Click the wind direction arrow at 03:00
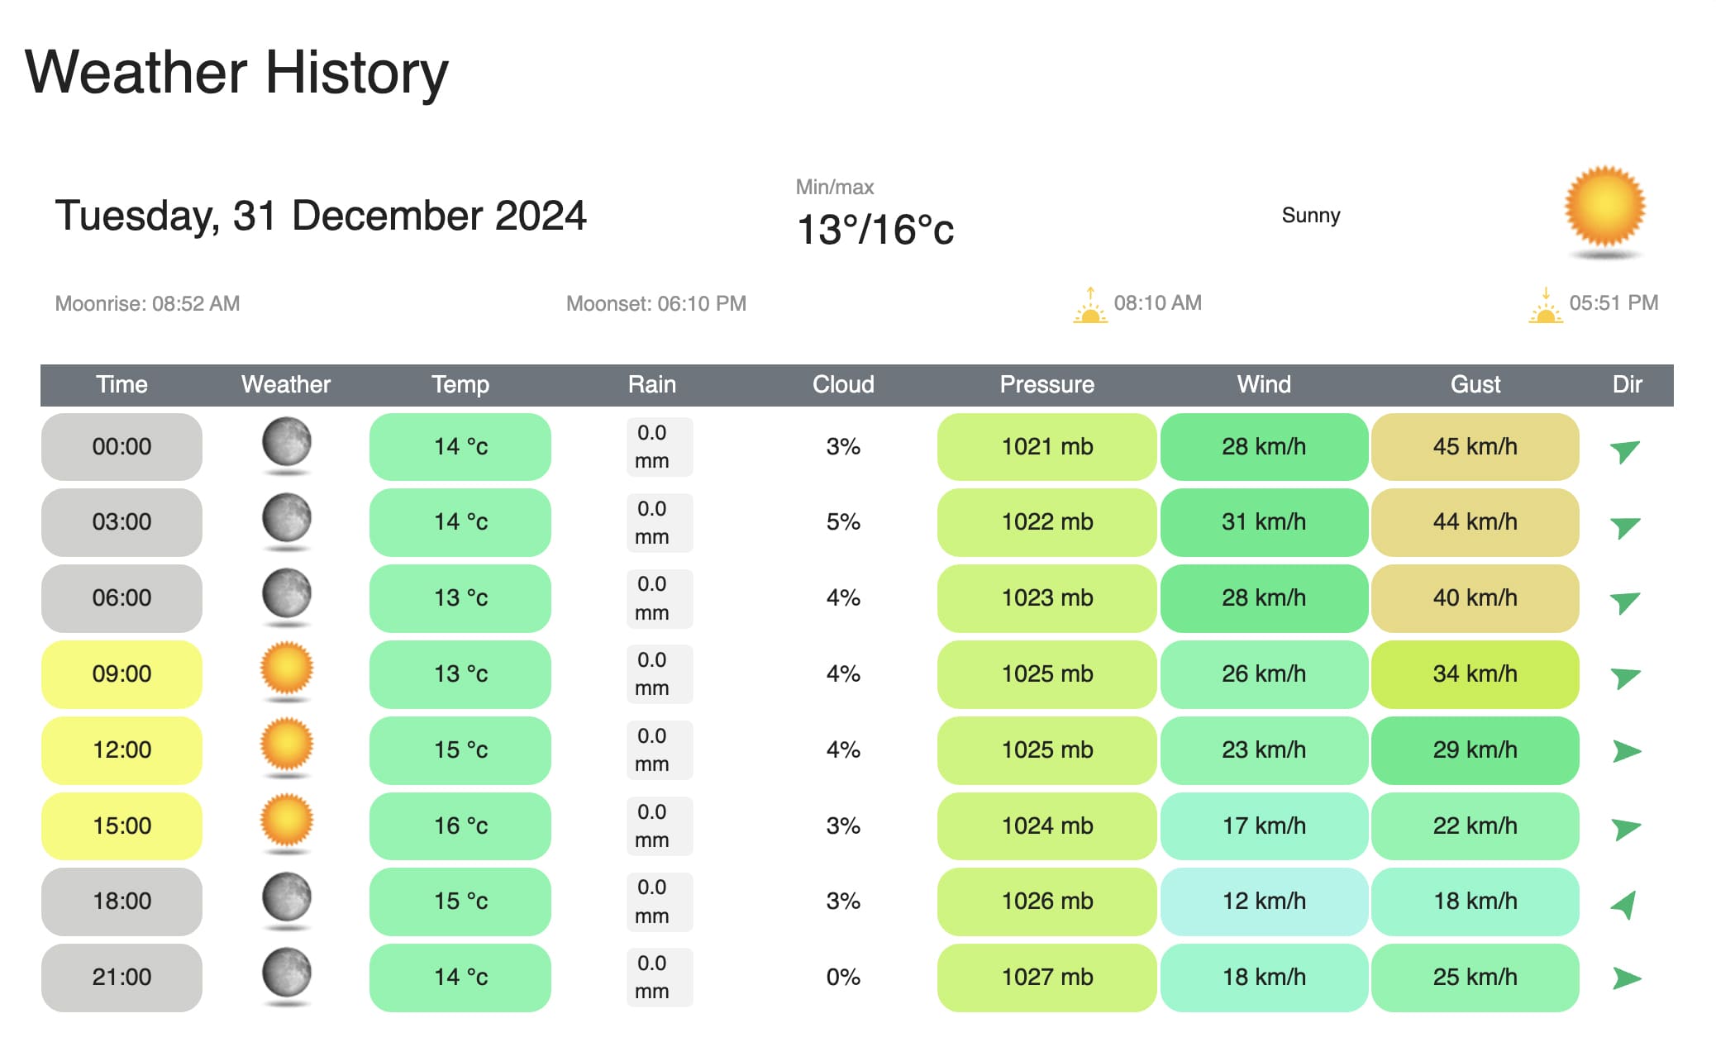 pos(1625,526)
